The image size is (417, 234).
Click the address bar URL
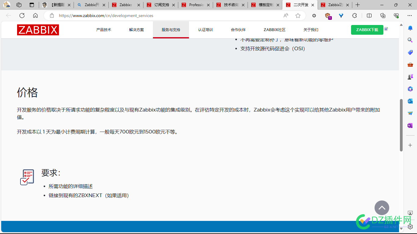point(106,16)
